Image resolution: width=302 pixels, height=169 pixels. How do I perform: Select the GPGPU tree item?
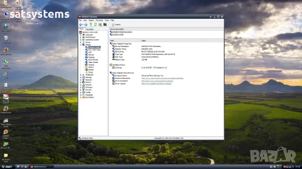tap(91, 67)
